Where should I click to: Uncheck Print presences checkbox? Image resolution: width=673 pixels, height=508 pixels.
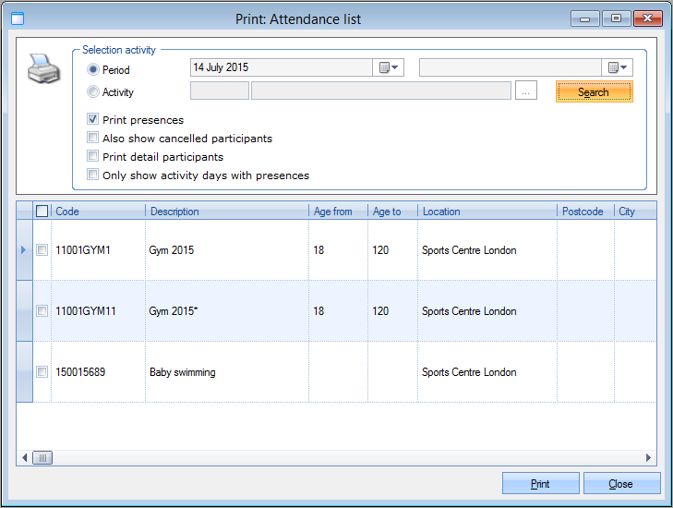click(92, 119)
